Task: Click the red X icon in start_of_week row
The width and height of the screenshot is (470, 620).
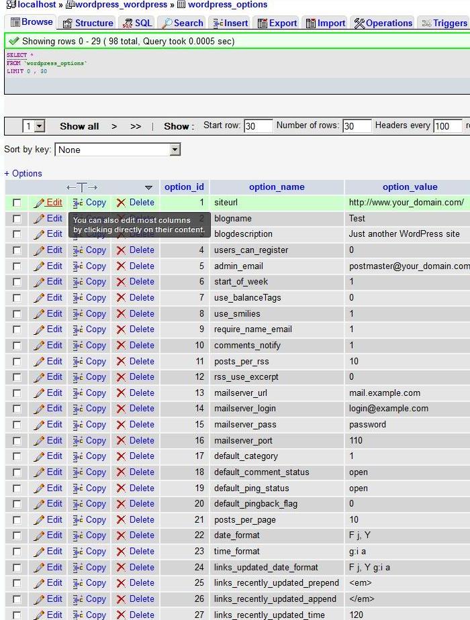Action: click(121, 282)
